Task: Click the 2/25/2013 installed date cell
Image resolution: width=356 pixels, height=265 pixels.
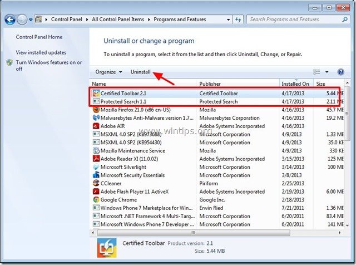Action: [x=293, y=183]
